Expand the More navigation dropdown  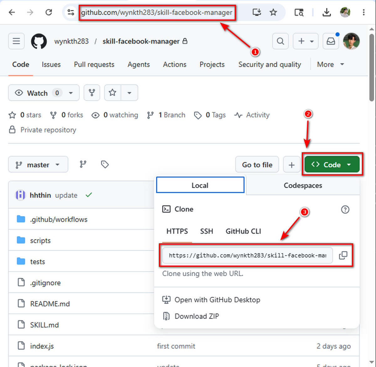click(330, 64)
